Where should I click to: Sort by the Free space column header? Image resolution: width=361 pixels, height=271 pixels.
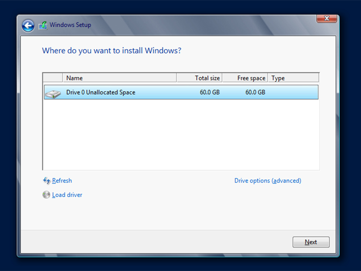point(245,78)
